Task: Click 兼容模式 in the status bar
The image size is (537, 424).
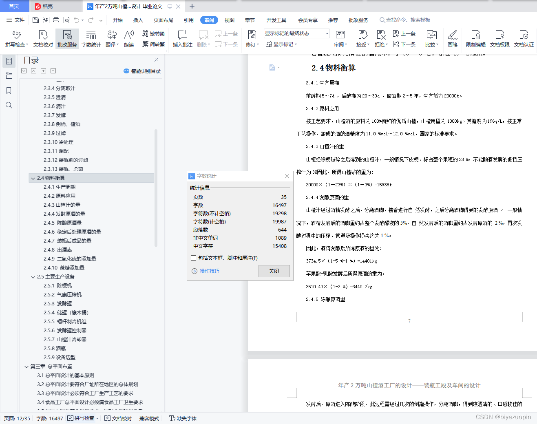Action: pos(149,418)
